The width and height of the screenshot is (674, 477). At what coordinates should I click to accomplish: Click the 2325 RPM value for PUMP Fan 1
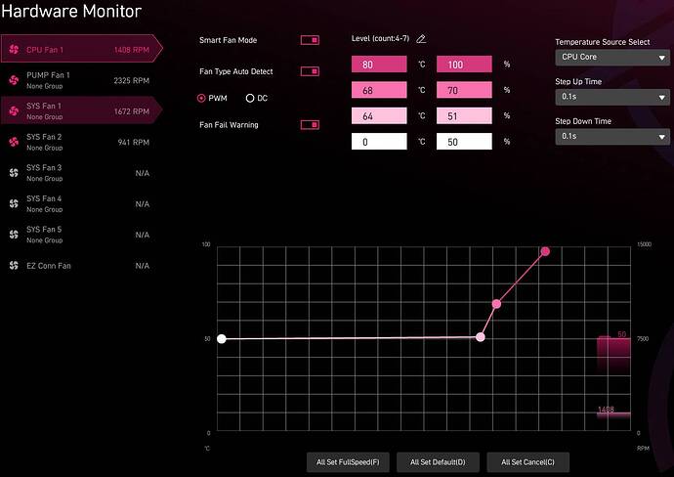132,80
